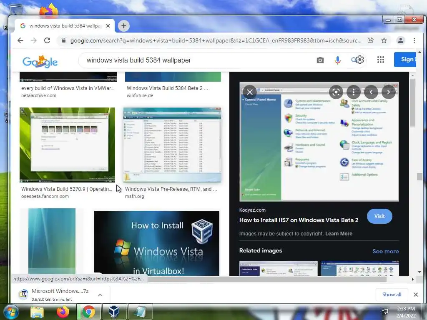Image resolution: width=427 pixels, height=320 pixels.
Task: Click the preview panel vertical scrollbar
Action: [x=412, y=103]
